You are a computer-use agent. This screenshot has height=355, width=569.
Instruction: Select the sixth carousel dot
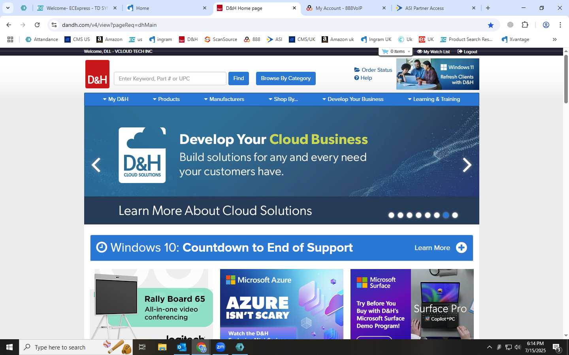[x=437, y=215]
